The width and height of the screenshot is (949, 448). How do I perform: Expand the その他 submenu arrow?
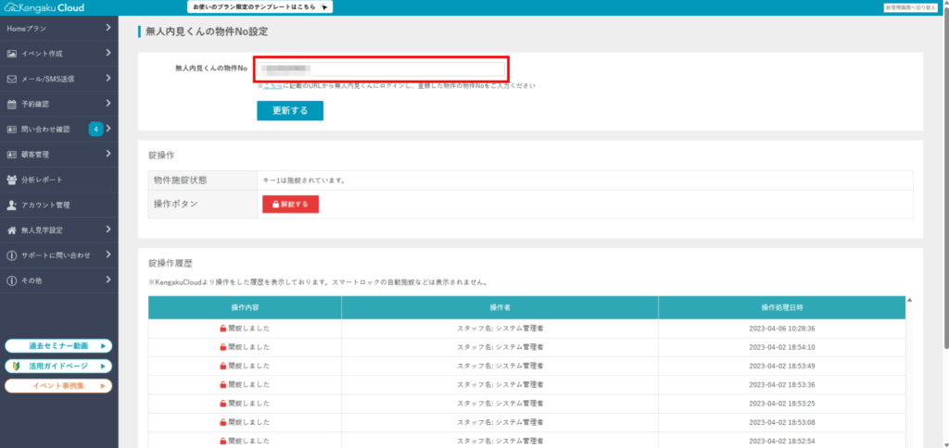point(108,280)
